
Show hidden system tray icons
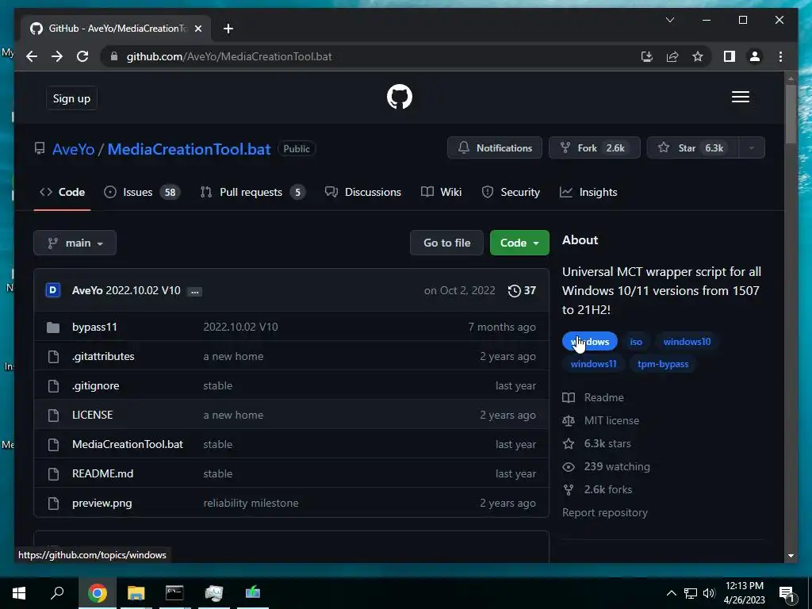[x=671, y=593]
